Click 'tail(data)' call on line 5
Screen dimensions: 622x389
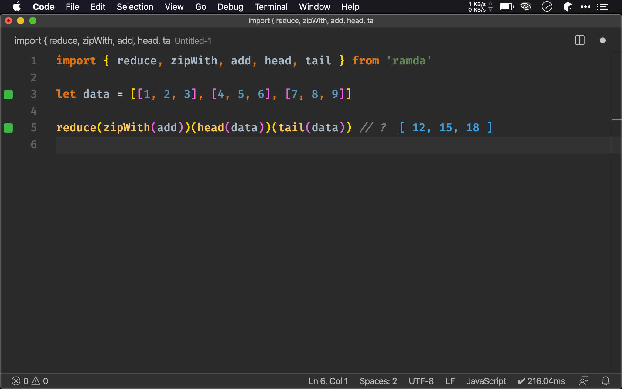coord(312,128)
